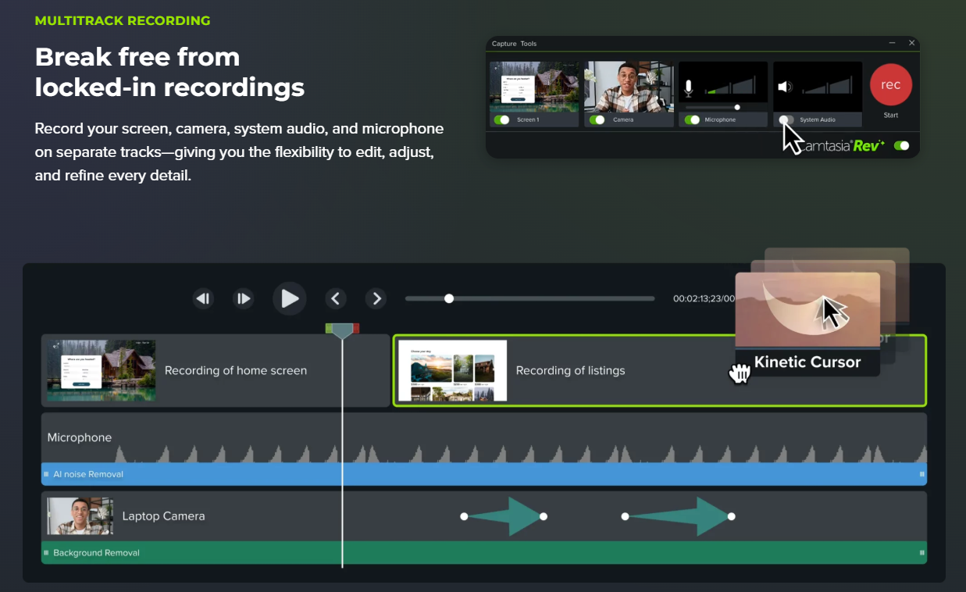Close the capture window
Image resolution: width=966 pixels, height=592 pixels.
[911, 44]
